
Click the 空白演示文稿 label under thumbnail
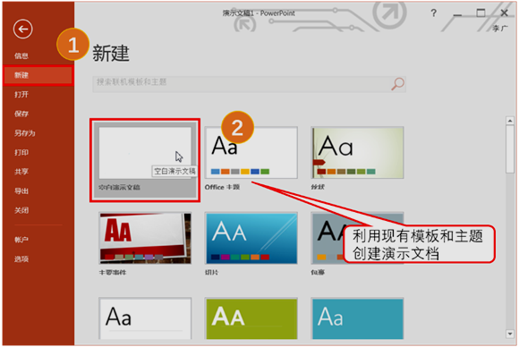click(x=119, y=187)
